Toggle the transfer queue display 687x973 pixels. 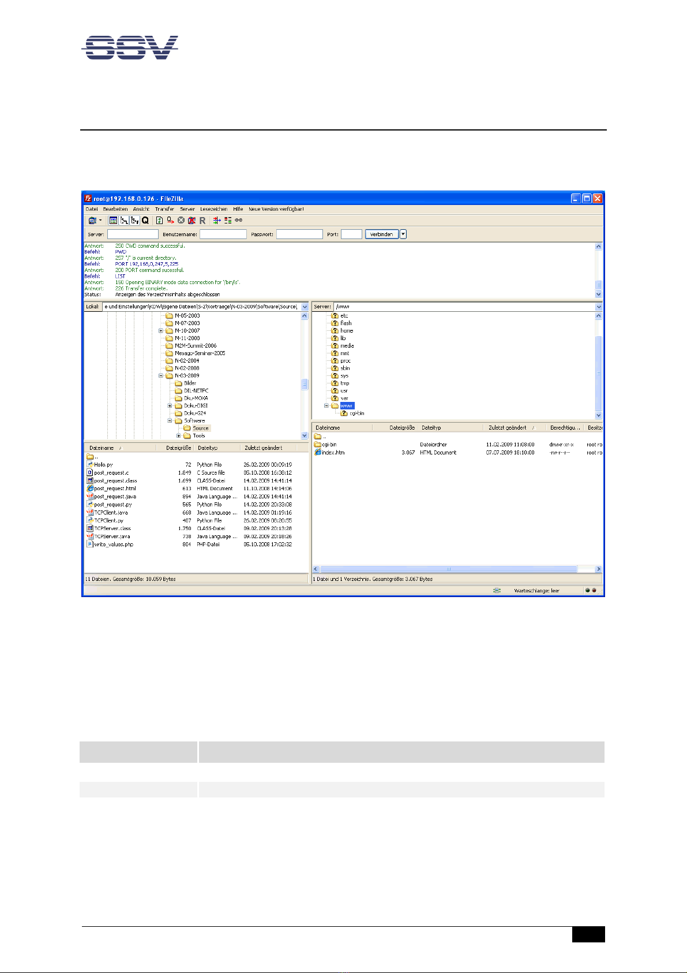pos(145,220)
